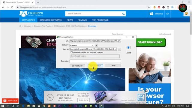Click the plus button beside Category dropdown
Image resolution: width=192 pixels, height=108 pixels.
pyautogui.click(x=96, y=45)
